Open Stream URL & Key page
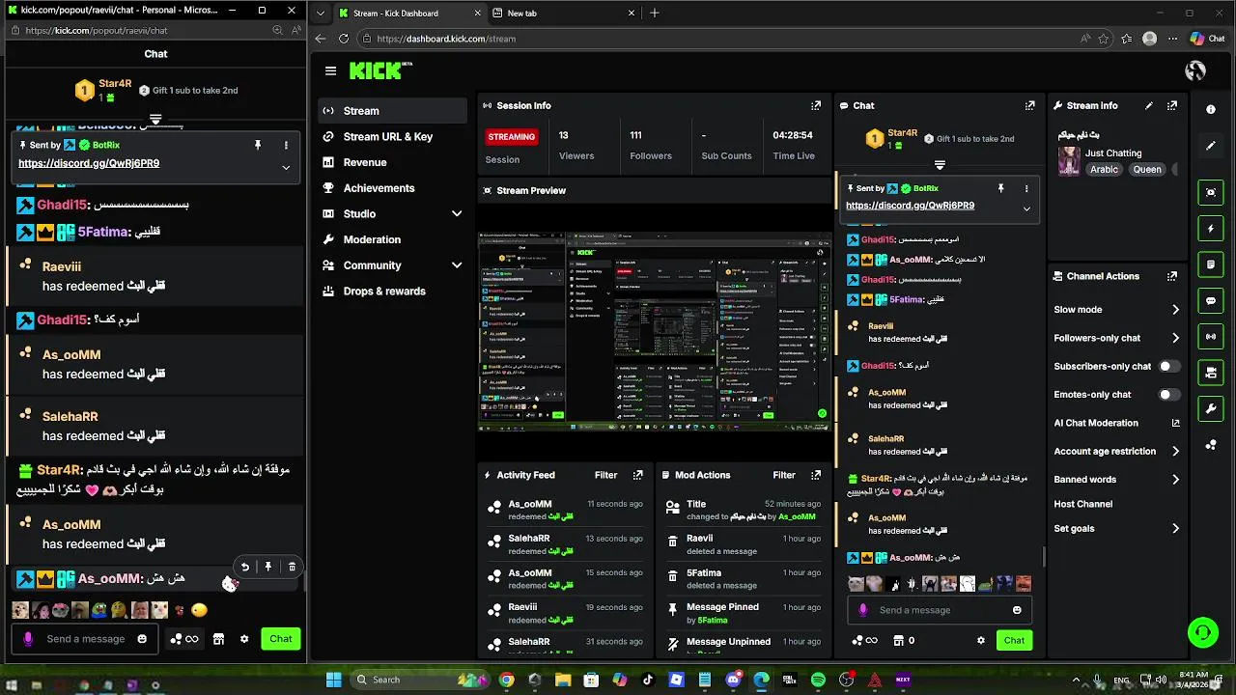Image resolution: width=1236 pixels, height=695 pixels. (394, 136)
